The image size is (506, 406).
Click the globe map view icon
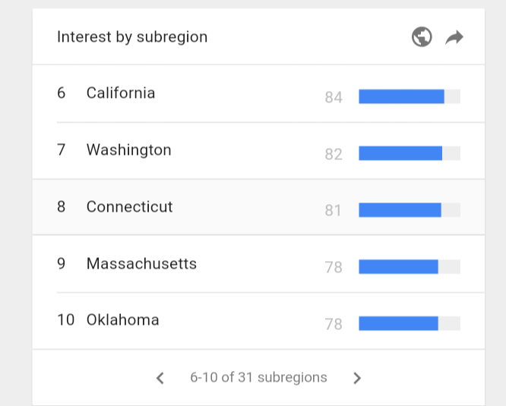point(422,37)
